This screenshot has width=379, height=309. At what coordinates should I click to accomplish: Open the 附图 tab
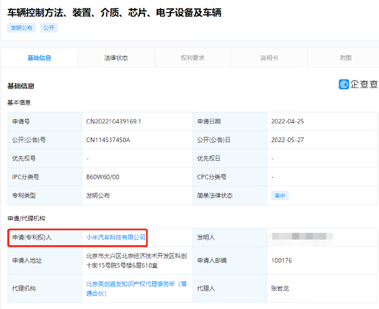(346, 58)
